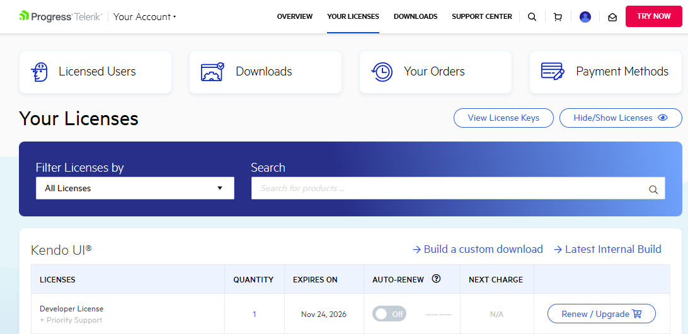Click the Your Licenses page heading
This screenshot has height=334, width=688.
[x=79, y=118]
